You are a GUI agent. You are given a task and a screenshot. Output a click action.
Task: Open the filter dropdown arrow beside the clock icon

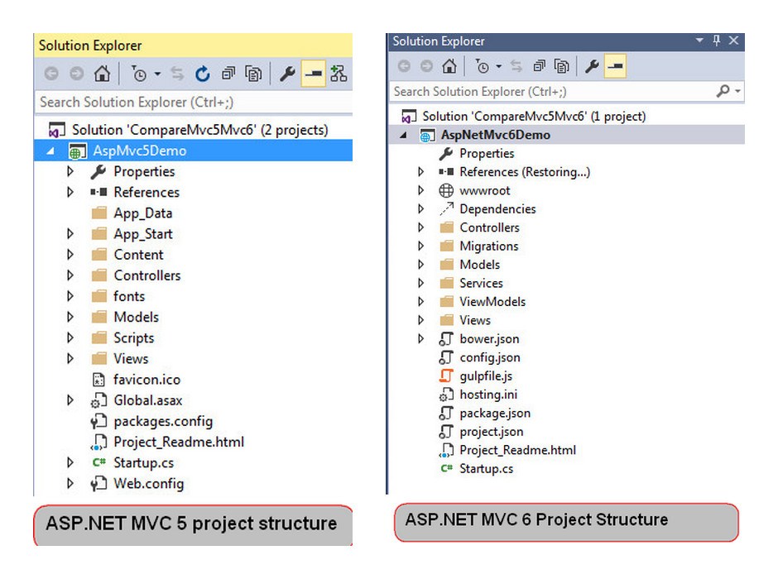point(158,73)
